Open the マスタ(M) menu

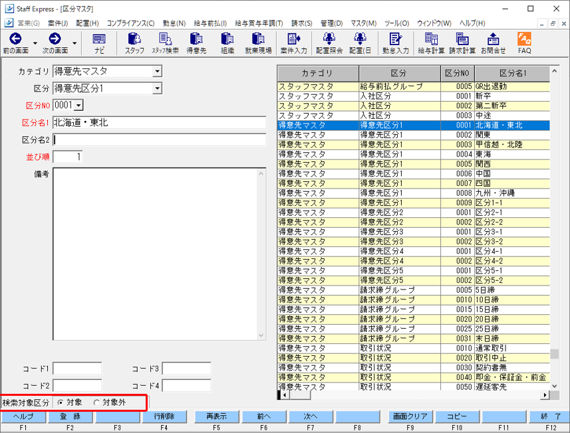[364, 23]
